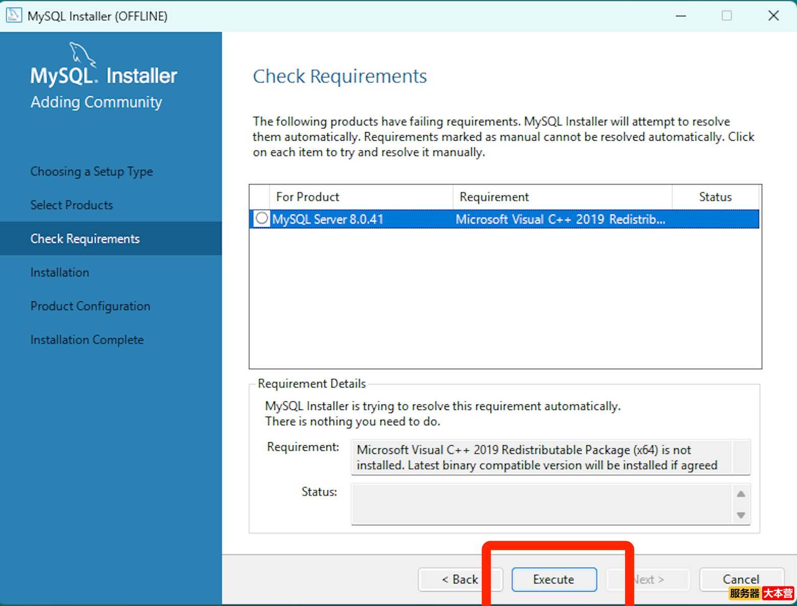Image resolution: width=797 pixels, height=606 pixels.
Task: Sort by the For Product column header
Action: coord(361,197)
